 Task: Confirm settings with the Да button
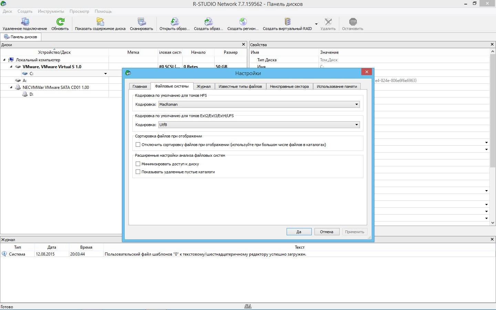(x=299, y=232)
